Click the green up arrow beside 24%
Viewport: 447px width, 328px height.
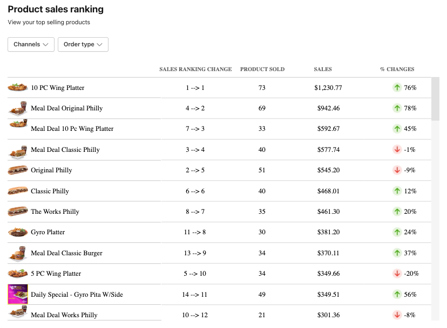tap(397, 232)
